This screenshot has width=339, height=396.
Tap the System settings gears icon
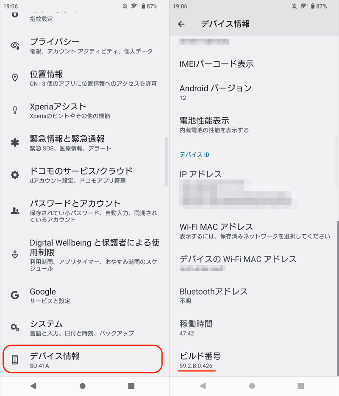click(15, 328)
